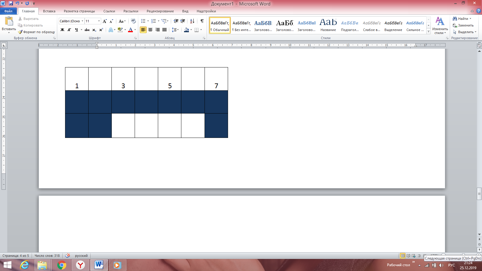Toggle strikethrough (abc) formatting

(x=87, y=30)
